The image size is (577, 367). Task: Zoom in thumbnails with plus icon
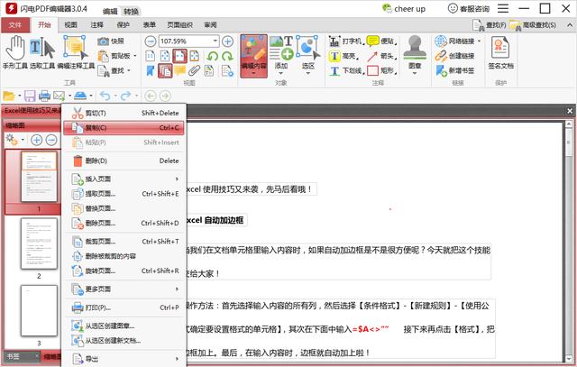(36, 140)
